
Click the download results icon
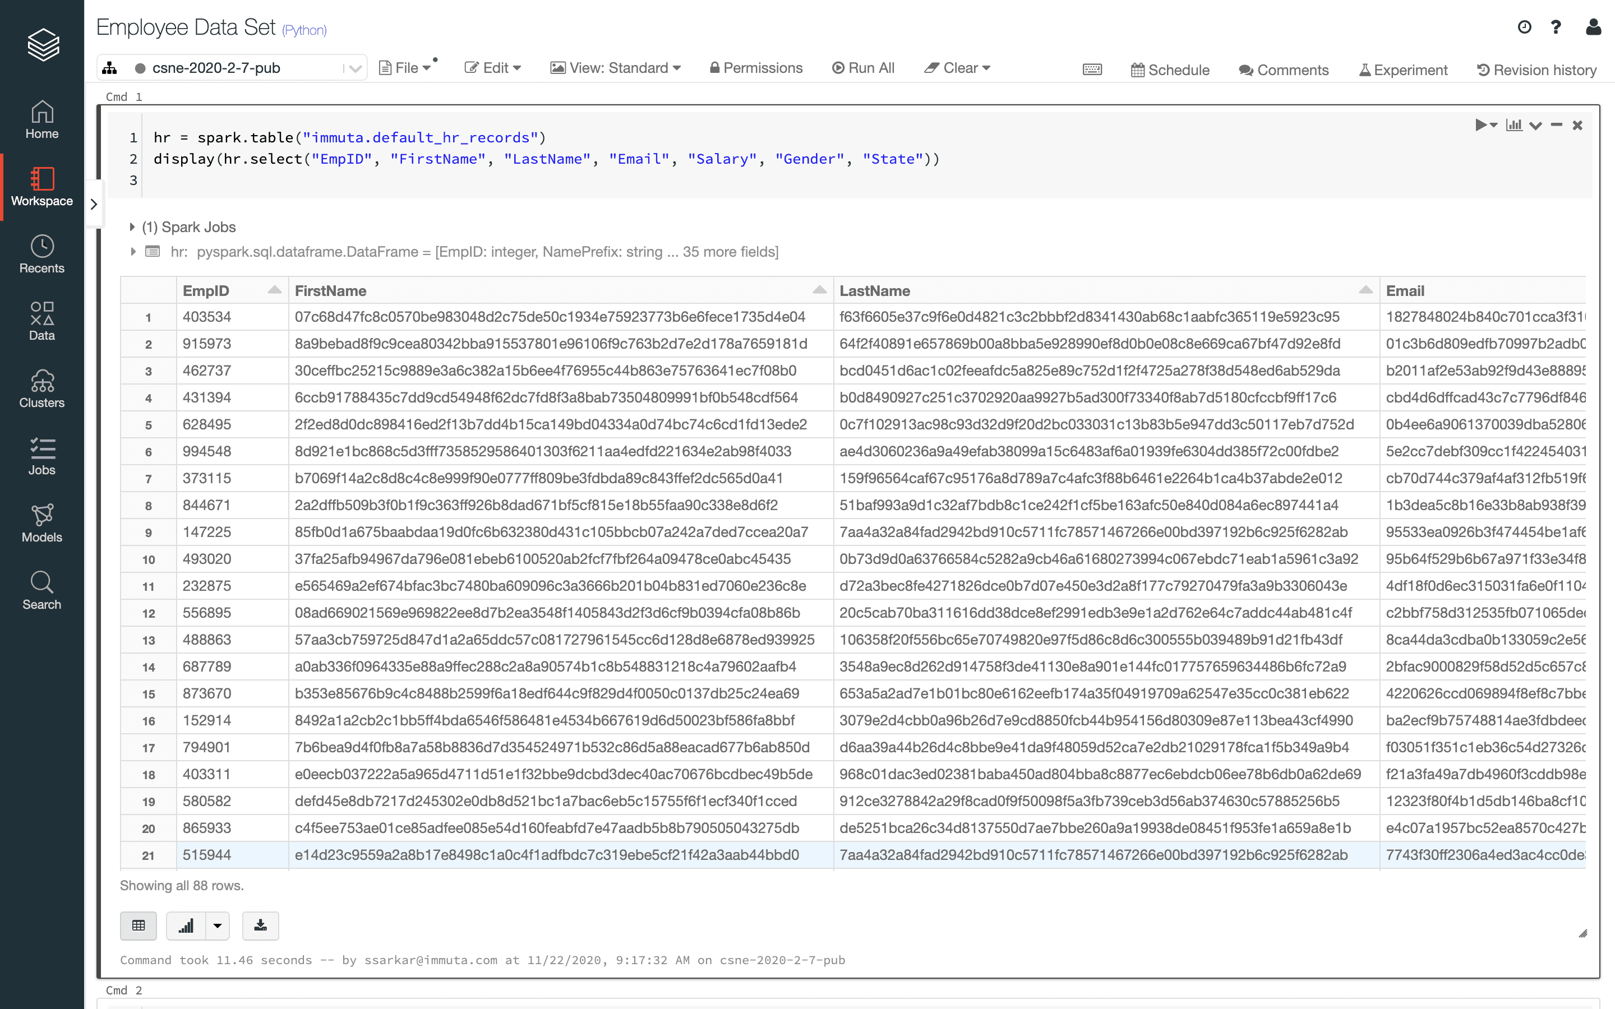click(259, 925)
